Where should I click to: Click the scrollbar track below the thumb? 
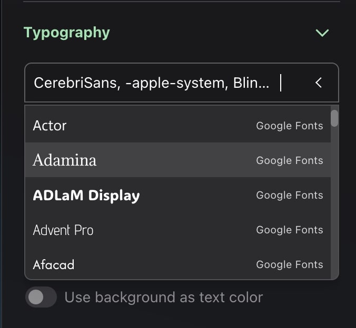(x=334, y=210)
